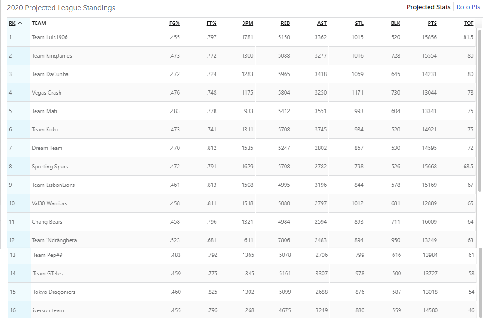This screenshot has height=334, width=489.
Task: Click Tokyo Dragoniers team name
Action: 54,292
